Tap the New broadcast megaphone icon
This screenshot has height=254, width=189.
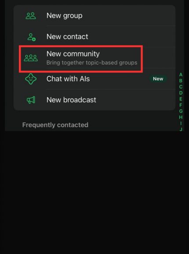tap(31, 100)
